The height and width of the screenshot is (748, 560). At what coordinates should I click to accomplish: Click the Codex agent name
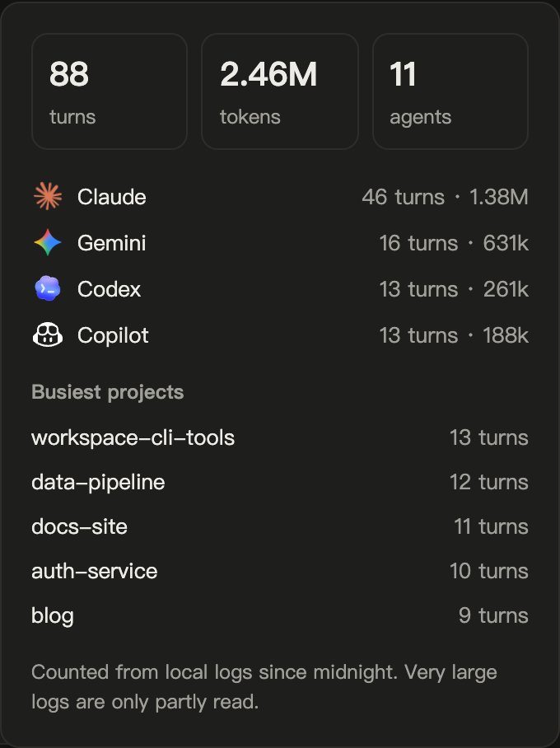click(x=110, y=289)
